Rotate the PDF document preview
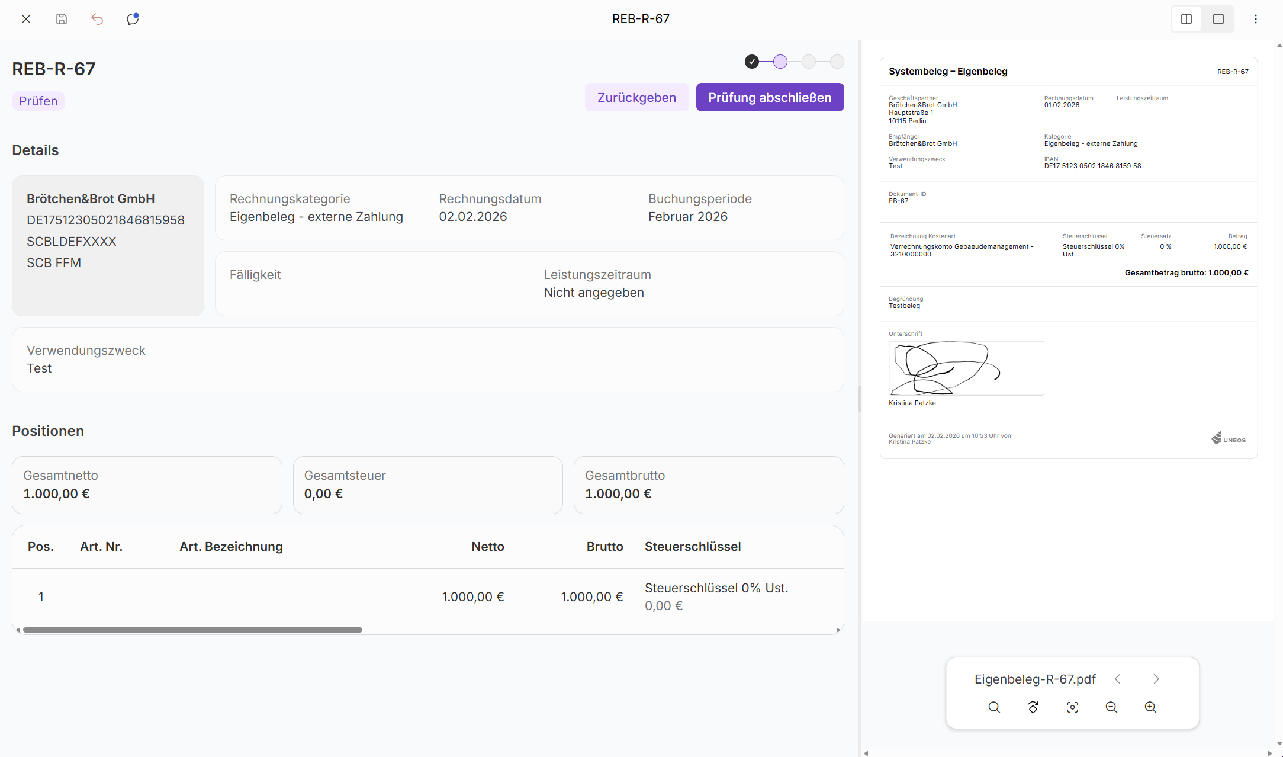This screenshot has width=1283, height=757. click(x=1033, y=707)
